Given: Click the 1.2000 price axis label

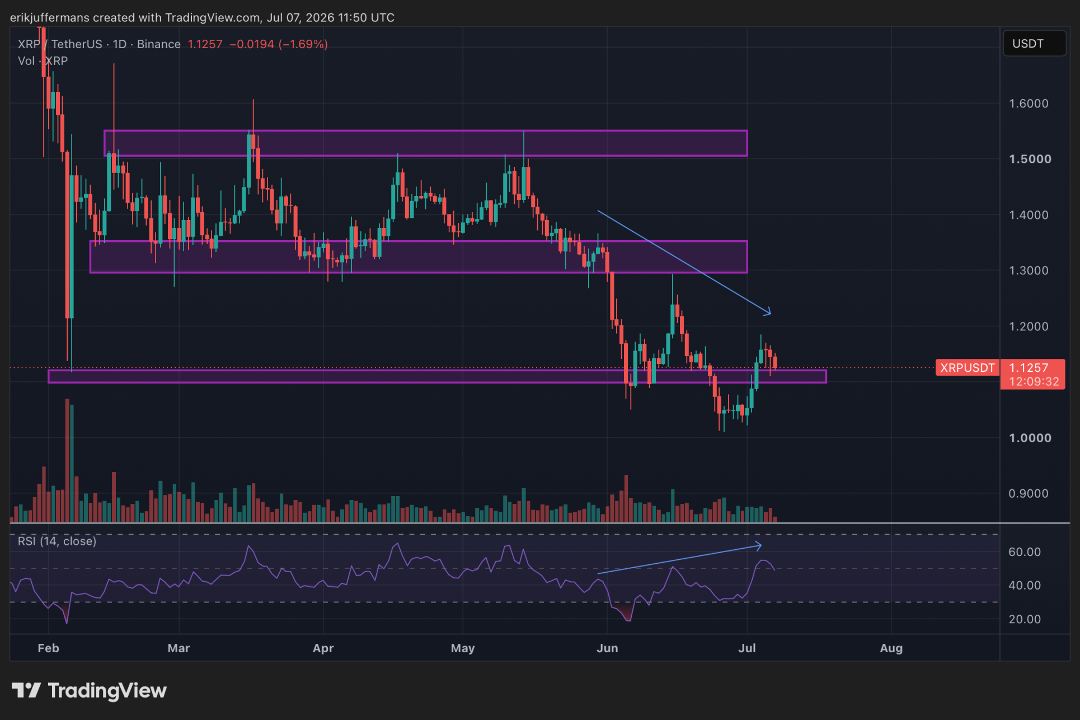Looking at the screenshot, I should pyautogui.click(x=1029, y=326).
